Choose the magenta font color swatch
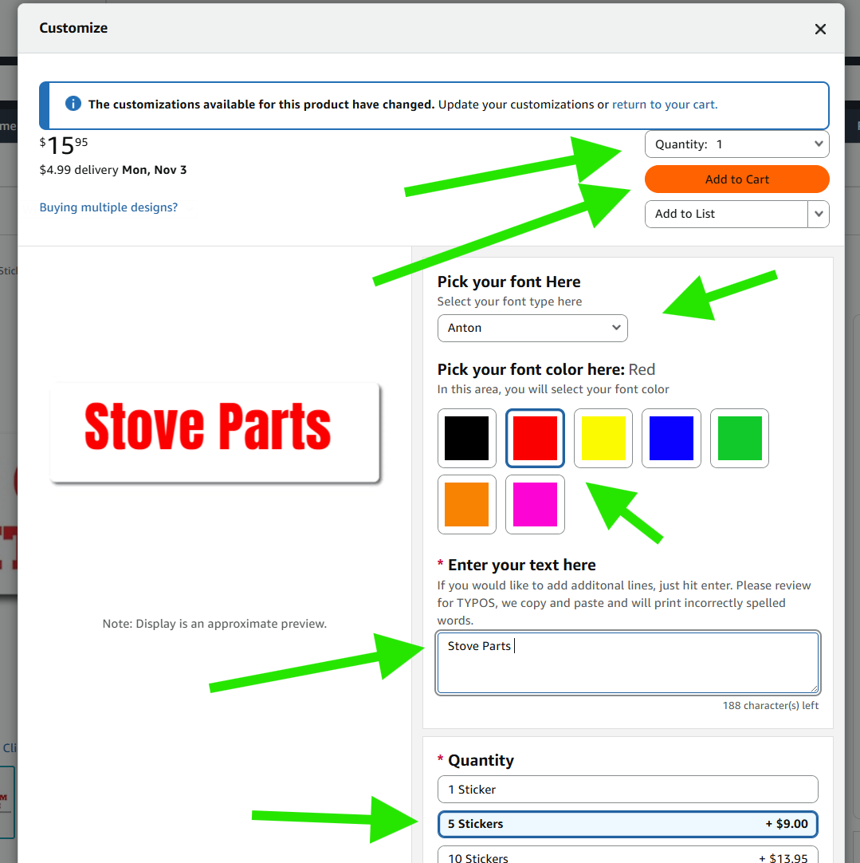Screen dimensions: 860x863 click(x=536, y=505)
